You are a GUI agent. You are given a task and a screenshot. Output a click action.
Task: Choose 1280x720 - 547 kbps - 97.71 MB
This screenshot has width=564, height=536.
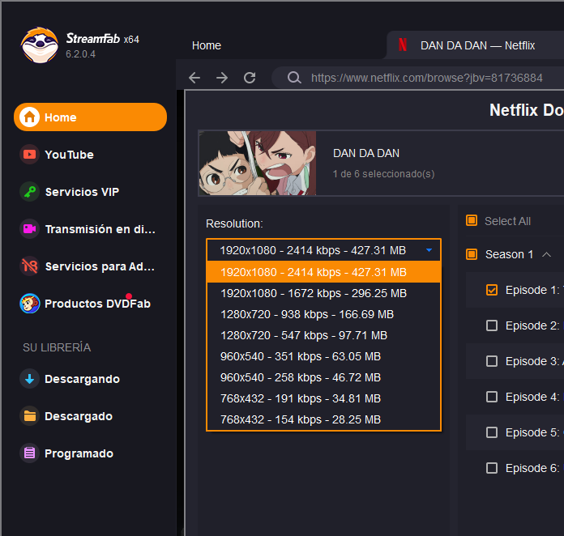(323, 335)
